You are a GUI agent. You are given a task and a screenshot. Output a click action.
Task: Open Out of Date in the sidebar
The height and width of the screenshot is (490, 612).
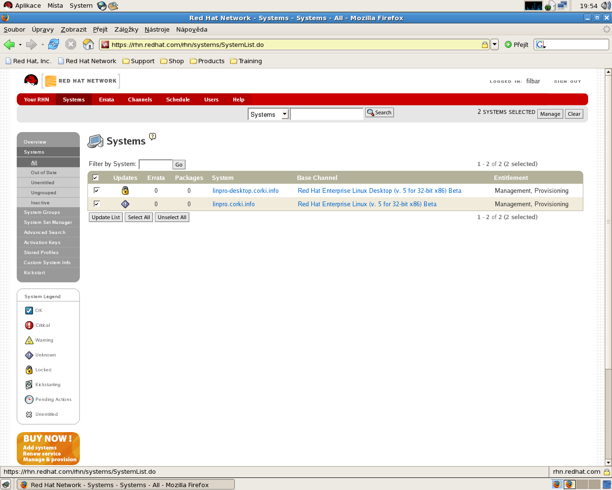point(44,173)
